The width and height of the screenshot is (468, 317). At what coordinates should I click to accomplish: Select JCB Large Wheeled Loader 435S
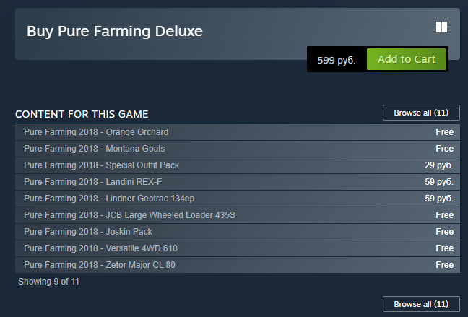point(129,215)
